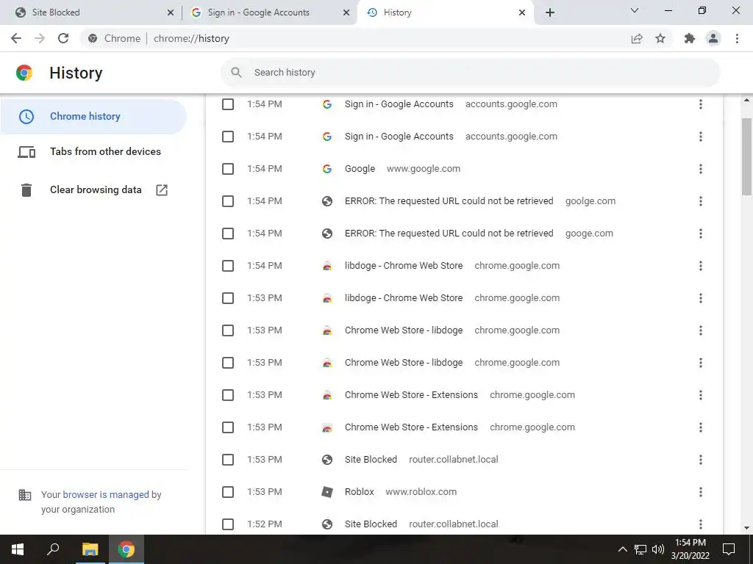Reload the history page
The width and height of the screenshot is (753, 564).
[63, 38]
